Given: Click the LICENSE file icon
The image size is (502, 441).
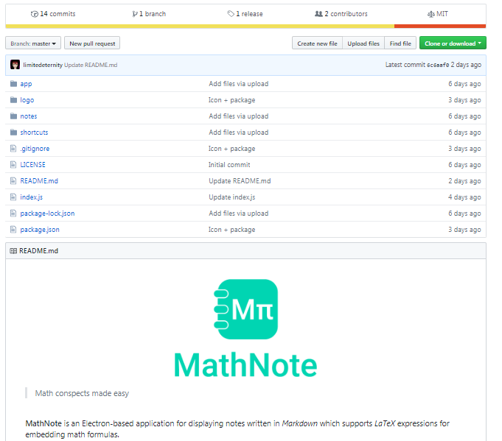Looking at the screenshot, I should 13,165.
